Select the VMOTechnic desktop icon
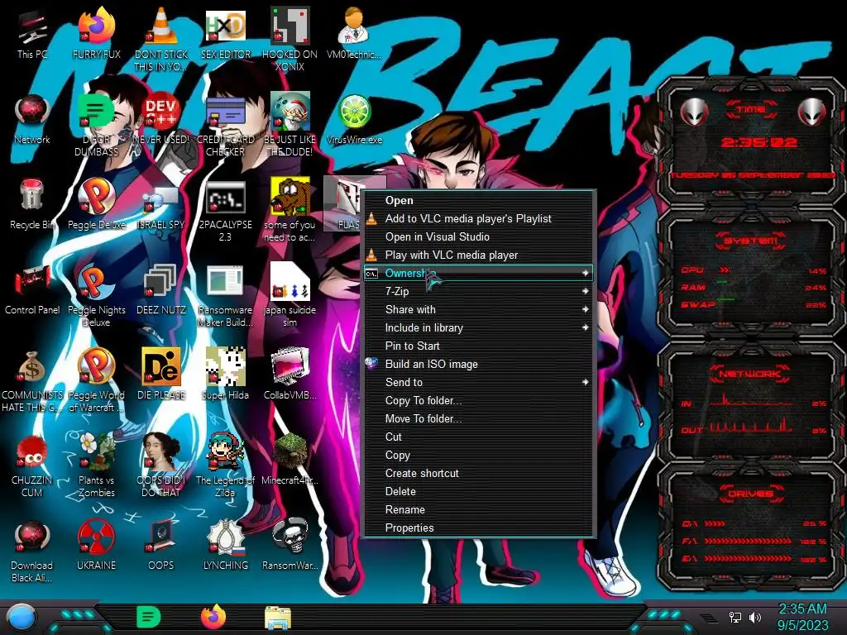Image resolution: width=847 pixels, height=635 pixels. point(354,34)
